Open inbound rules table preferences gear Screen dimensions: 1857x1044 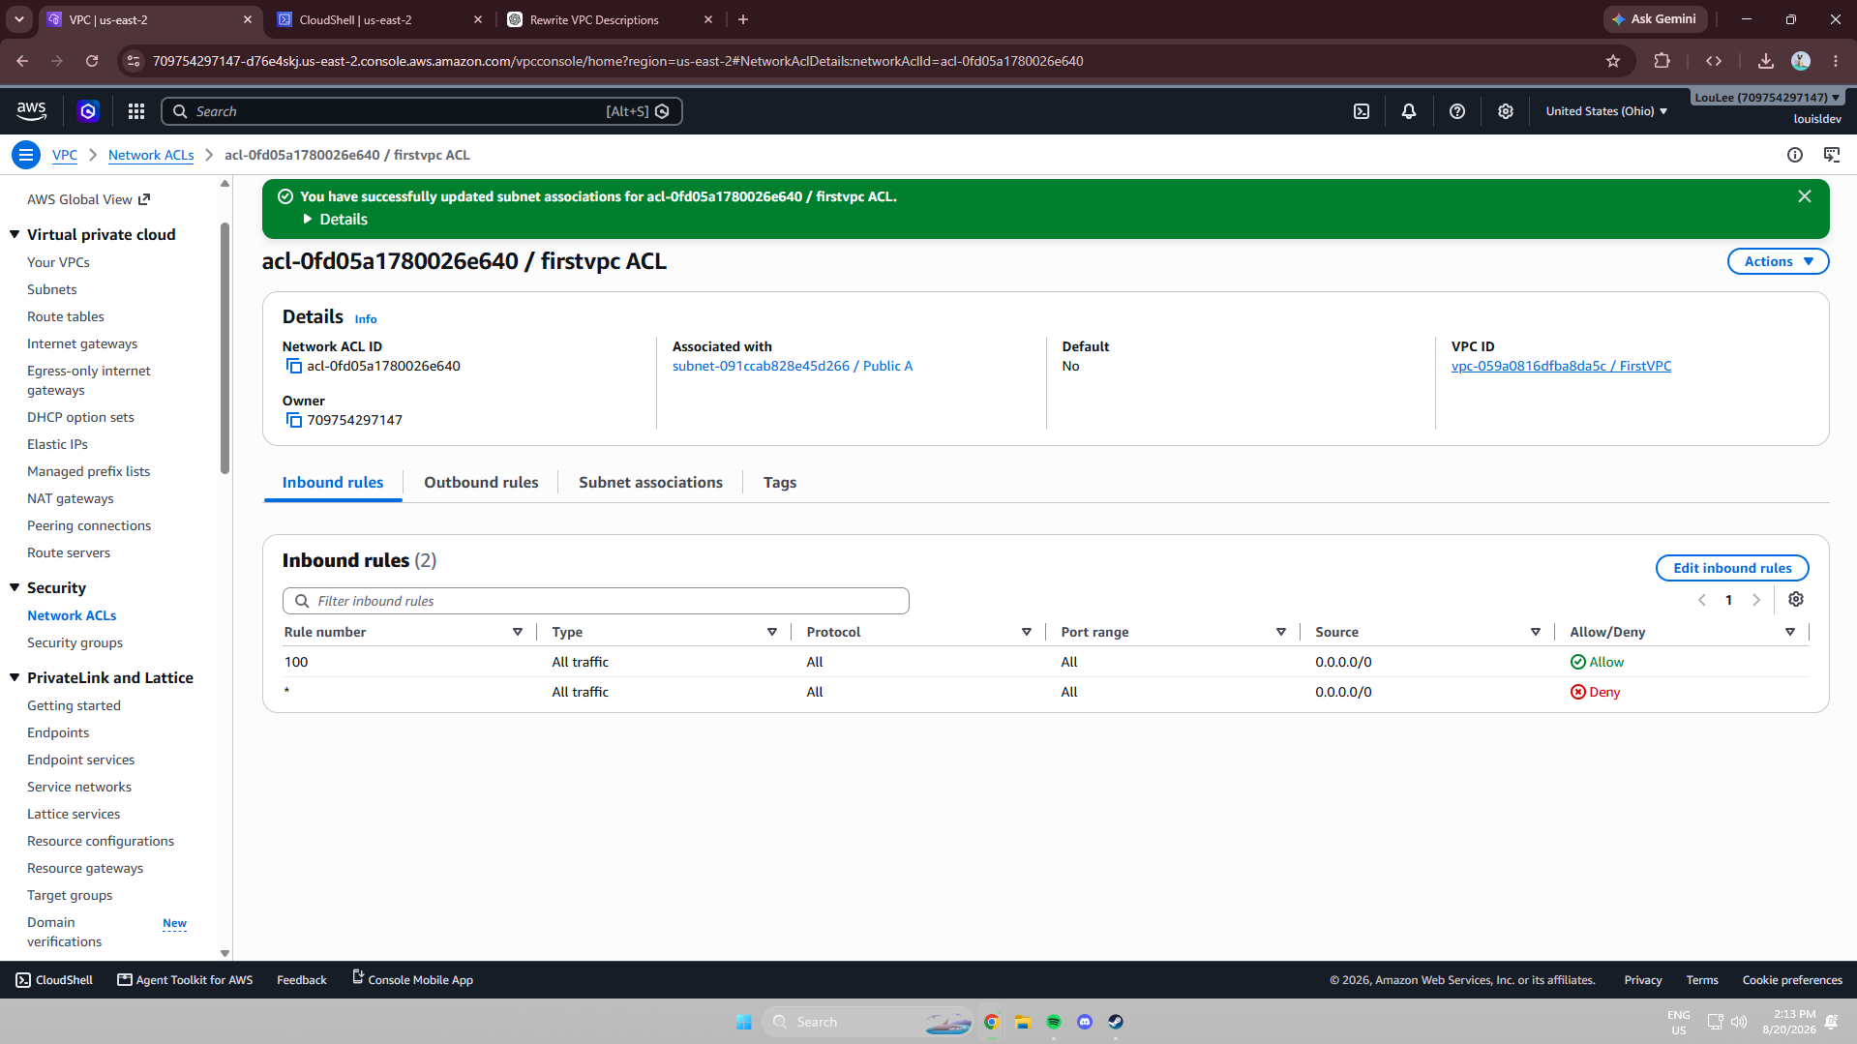tap(1796, 599)
